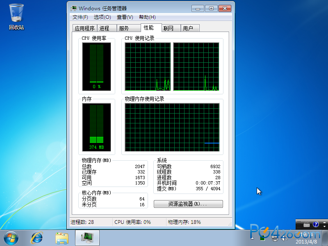
Task: Click status bar text 物理内存: 18%
Action: [x=184, y=222]
